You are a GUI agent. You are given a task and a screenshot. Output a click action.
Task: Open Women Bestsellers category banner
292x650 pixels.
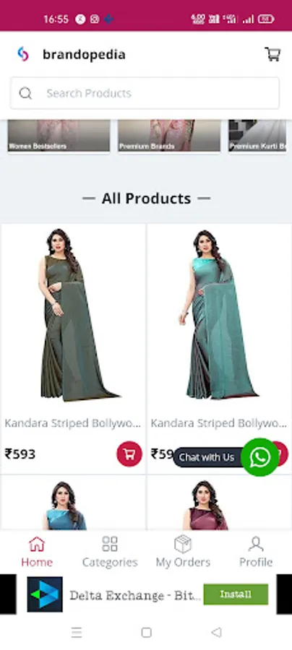click(59, 136)
